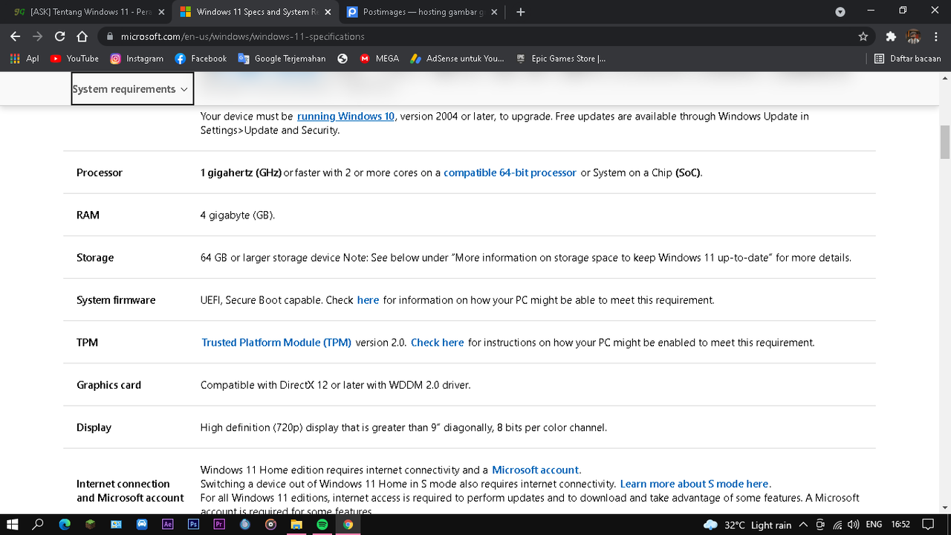Image resolution: width=951 pixels, height=535 pixels.
Task: Open the Facebook bookmark
Action: (x=201, y=58)
